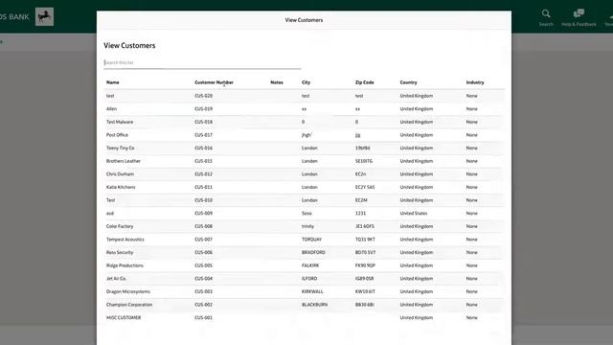This screenshot has width=613, height=345.
Task: Select the Test Malware customer name
Action: click(120, 122)
